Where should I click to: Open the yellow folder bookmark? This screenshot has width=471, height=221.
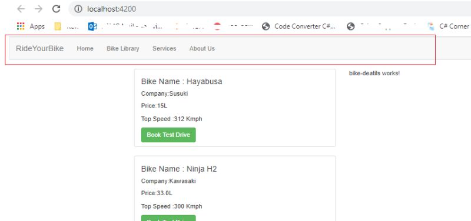click(58, 26)
